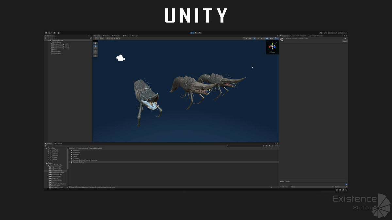This screenshot has height=220, width=392.
Task: Click the Pause button in the toolbar
Action: 196,33
